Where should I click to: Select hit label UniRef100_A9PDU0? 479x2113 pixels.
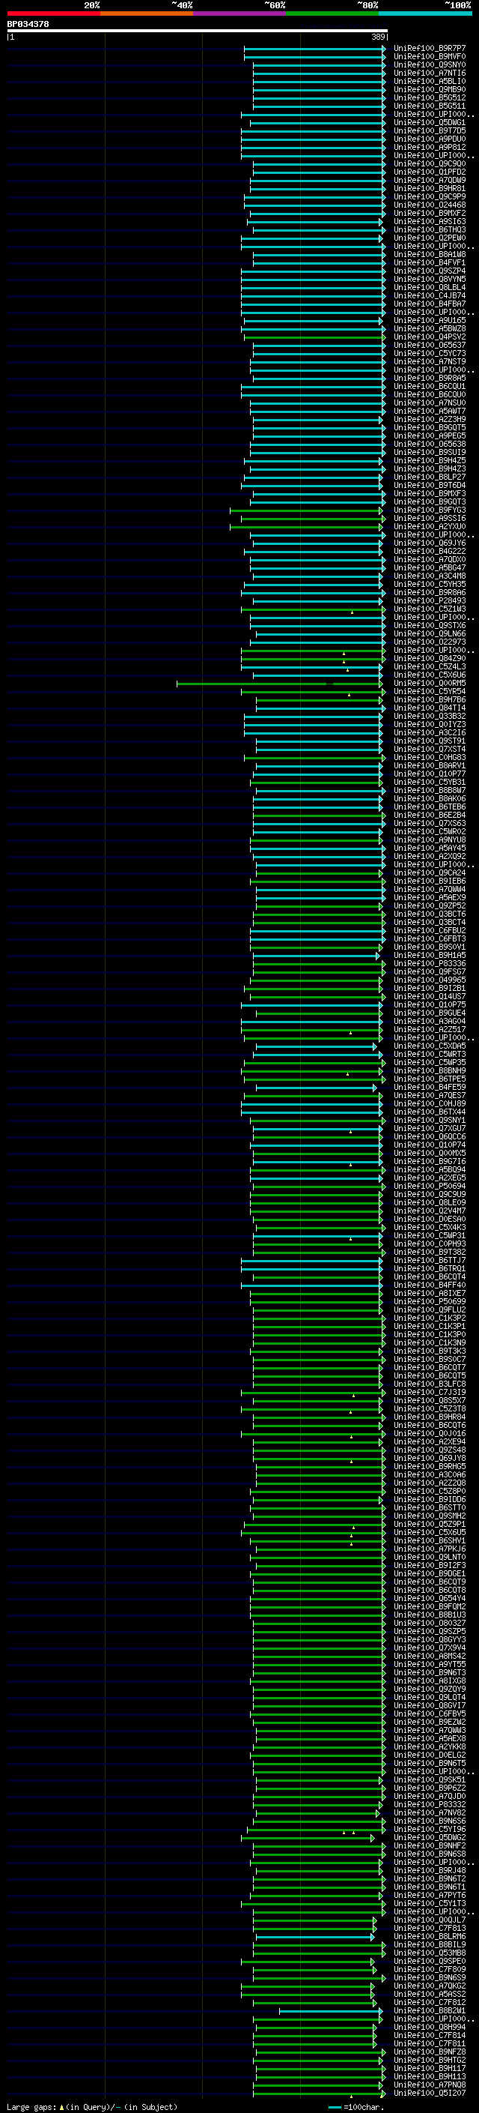click(x=430, y=139)
